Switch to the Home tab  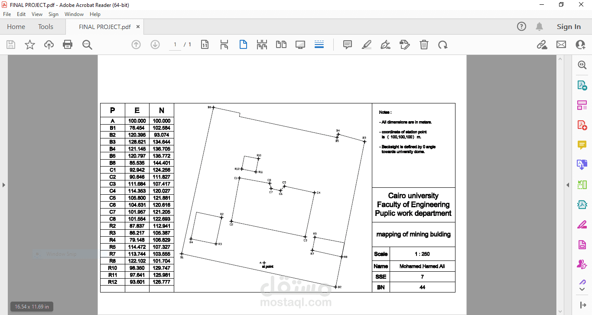click(16, 26)
